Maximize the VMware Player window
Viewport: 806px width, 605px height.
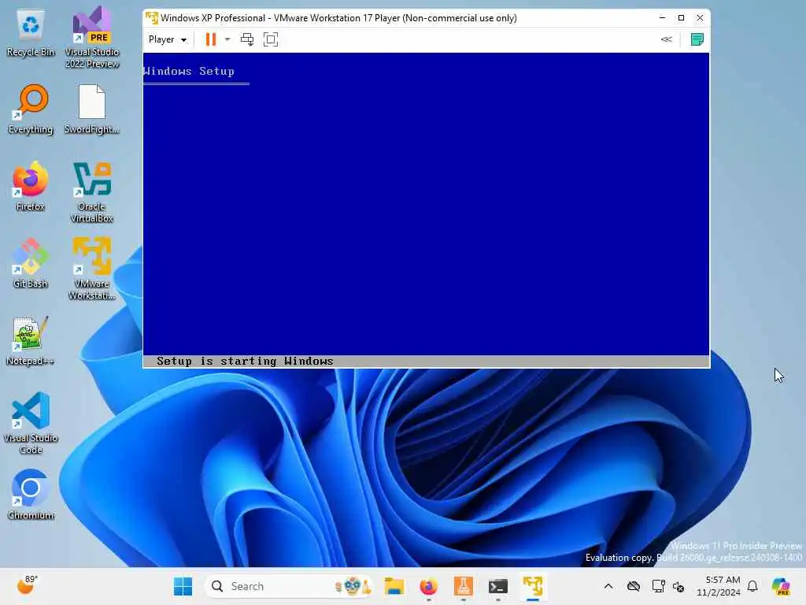[681, 18]
